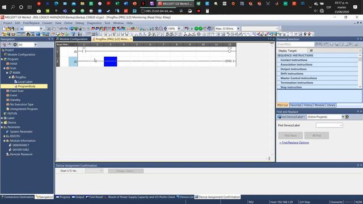Screen dimensions: 363x204
Task: Open the Windows Start menu
Action: (4, 7)
